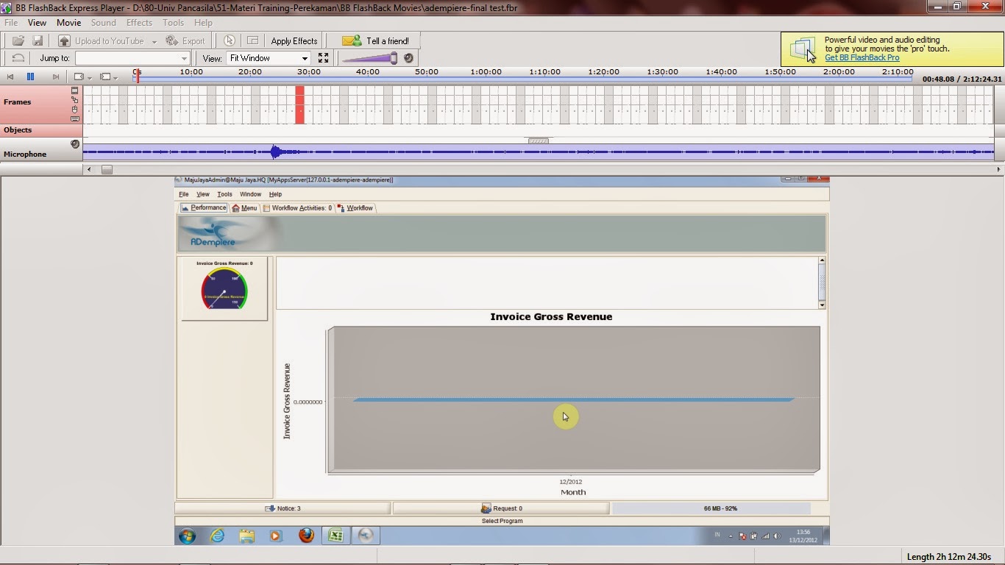Click the fit-to-screen scale icon
1005x565 pixels.
(x=322, y=57)
